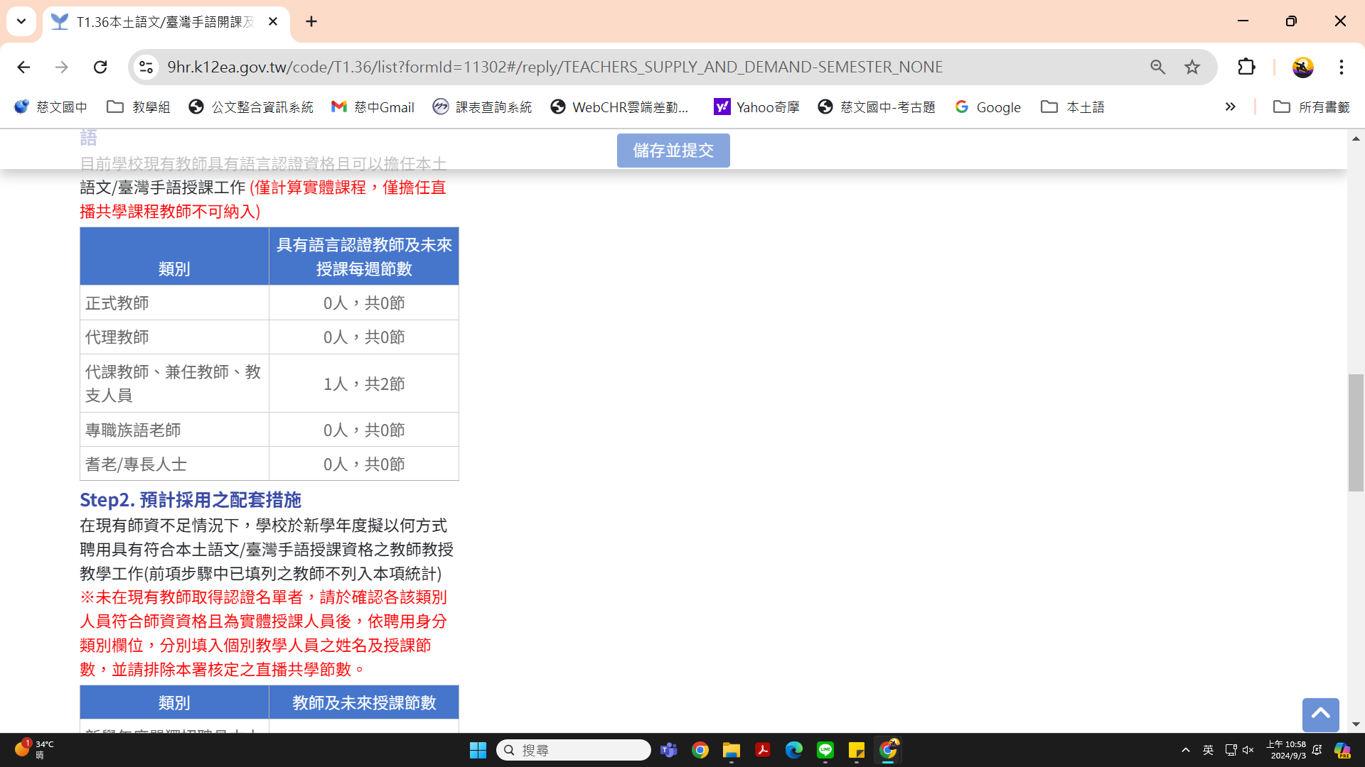Image resolution: width=1365 pixels, height=767 pixels.
Task: Open the Chrome three-dot menu
Action: click(x=1341, y=67)
